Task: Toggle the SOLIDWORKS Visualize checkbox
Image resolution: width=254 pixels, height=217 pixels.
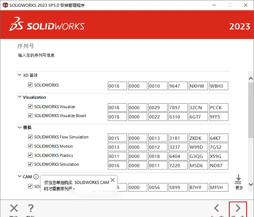Action: [30, 107]
